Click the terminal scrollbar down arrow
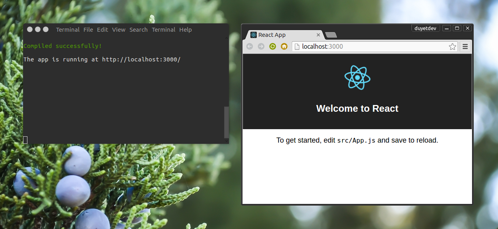This screenshot has height=229, width=498. [x=227, y=141]
